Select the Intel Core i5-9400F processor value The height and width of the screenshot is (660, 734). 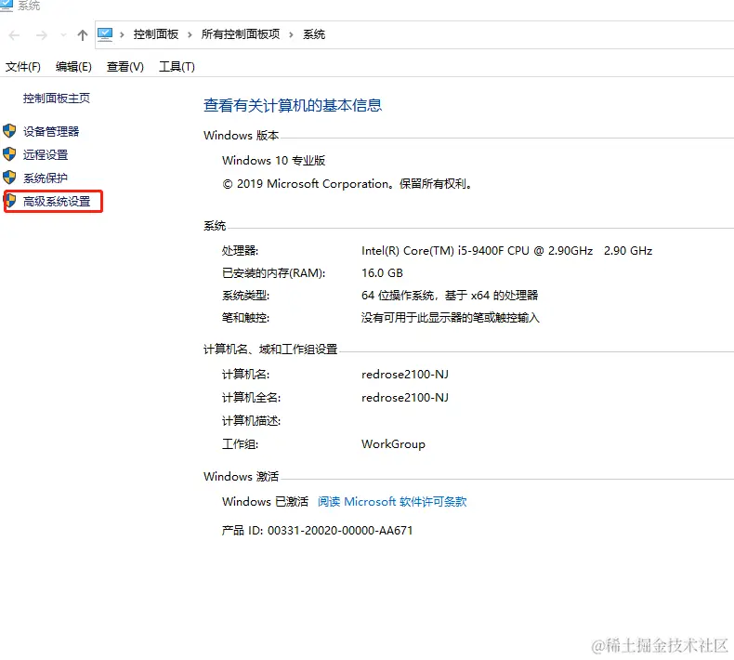507,251
